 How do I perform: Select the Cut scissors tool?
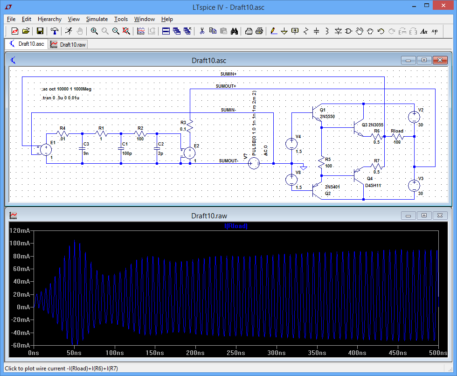tap(202, 31)
